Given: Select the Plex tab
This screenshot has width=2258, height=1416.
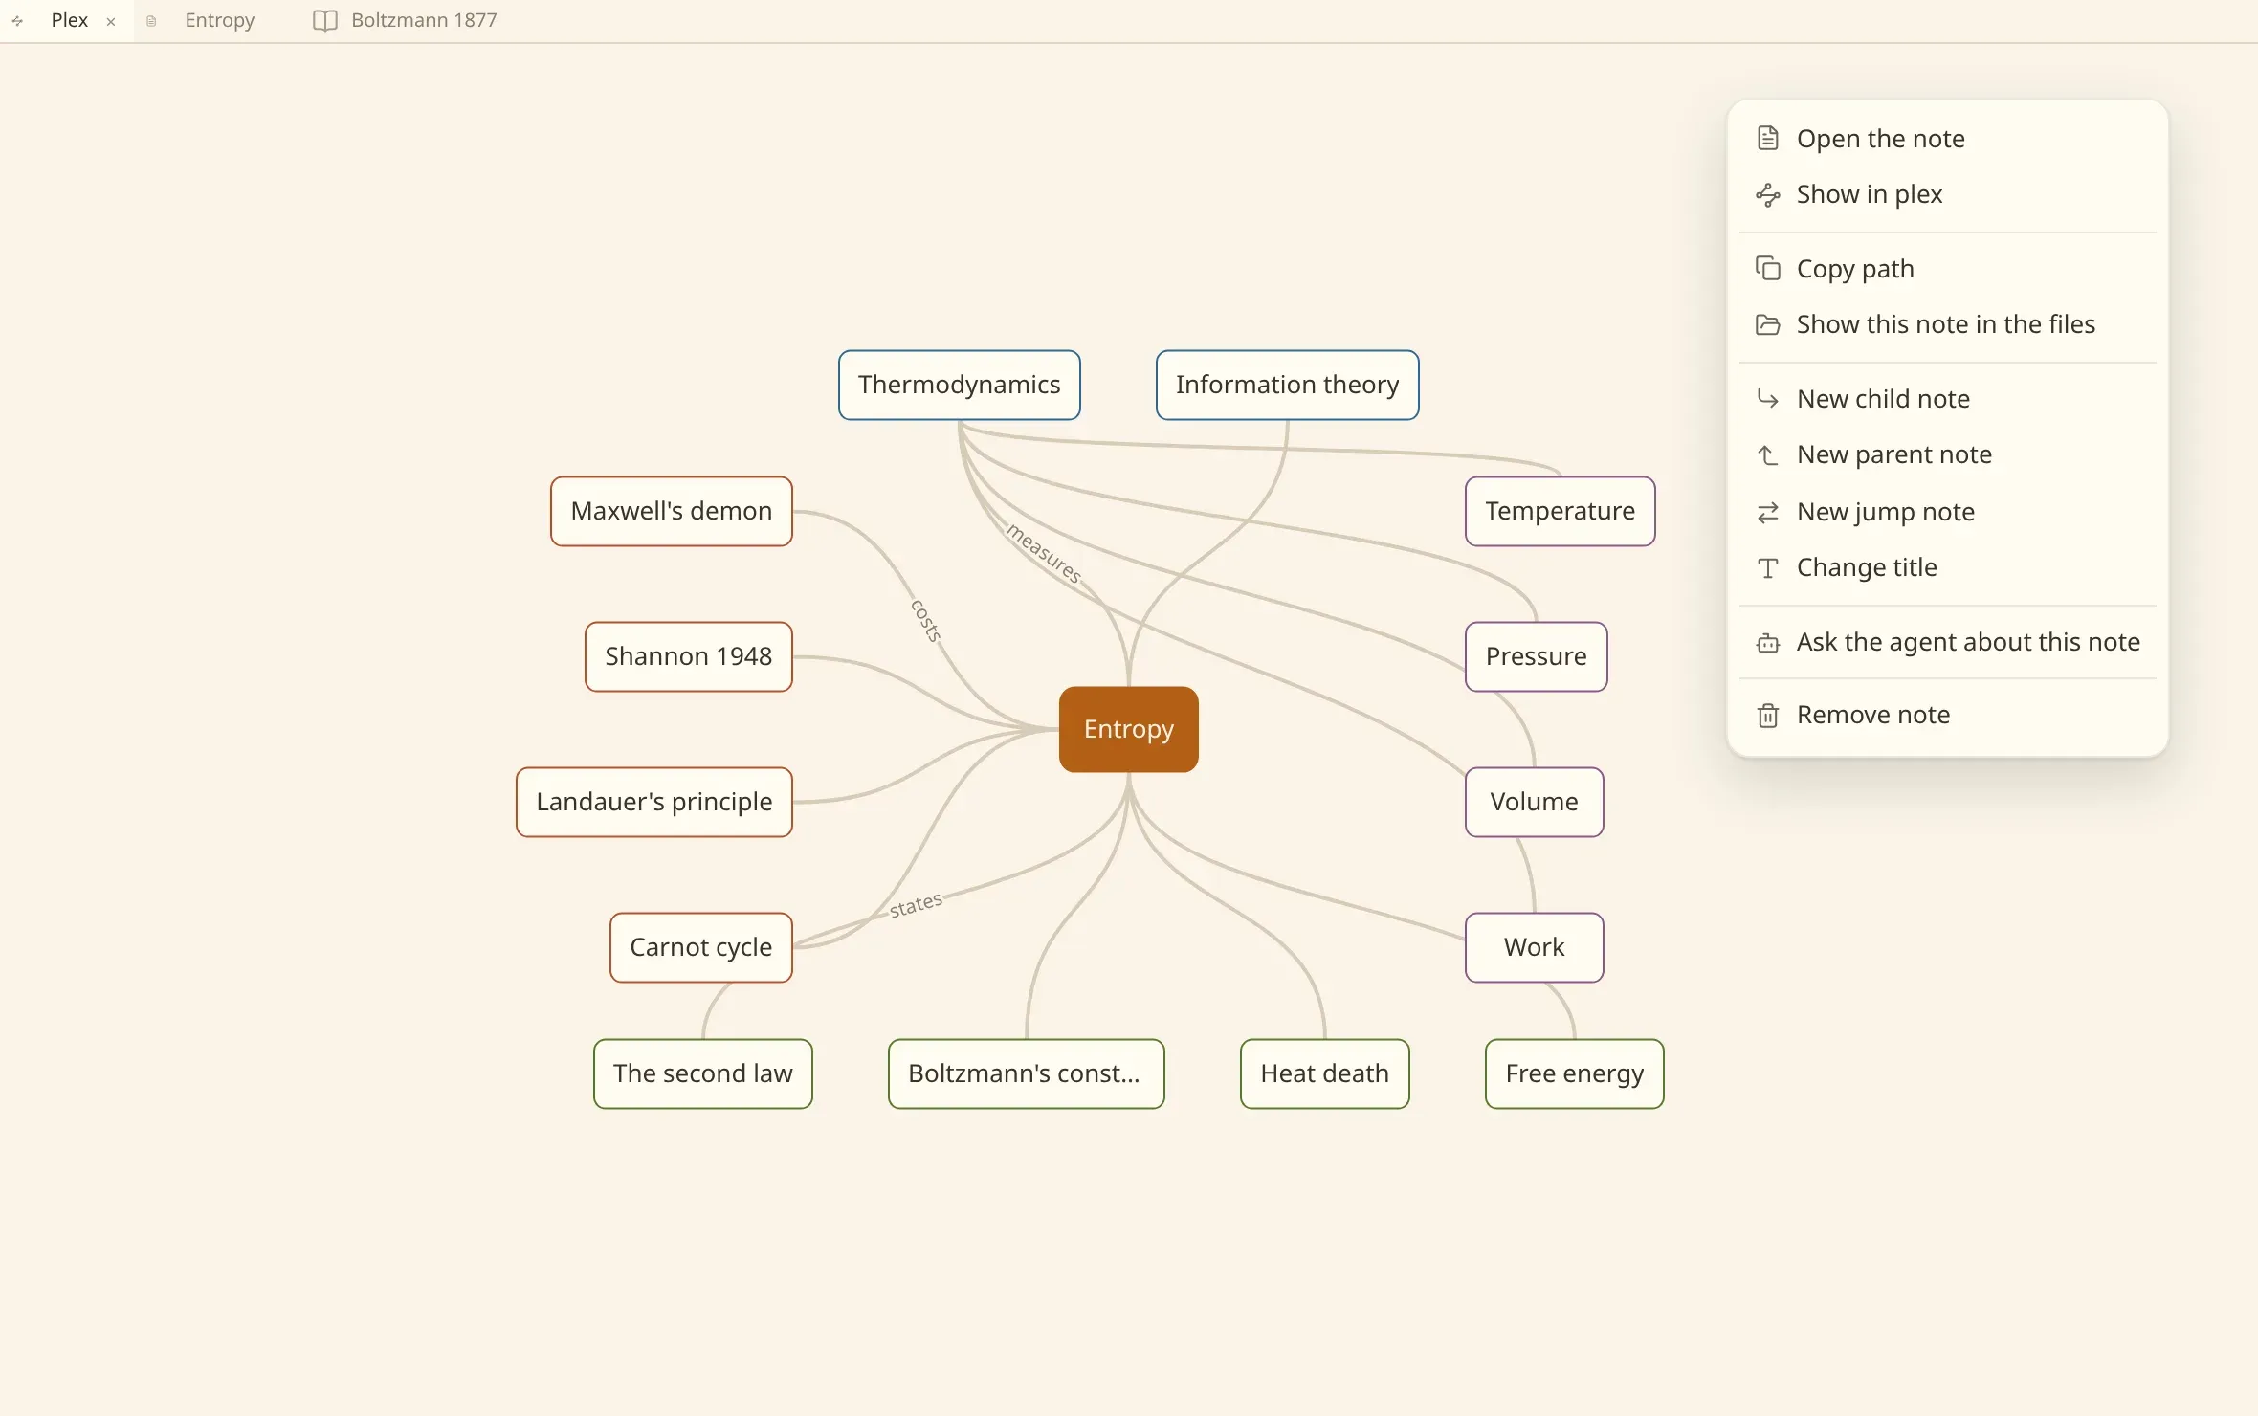Looking at the screenshot, I should pos(67,20).
